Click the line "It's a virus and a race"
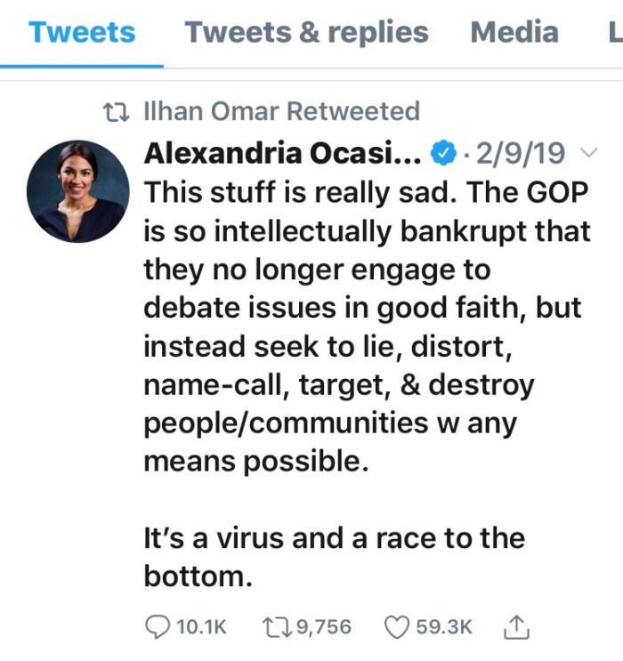This screenshot has width=623, height=661. pyautogui.click(x=334, y=538)
